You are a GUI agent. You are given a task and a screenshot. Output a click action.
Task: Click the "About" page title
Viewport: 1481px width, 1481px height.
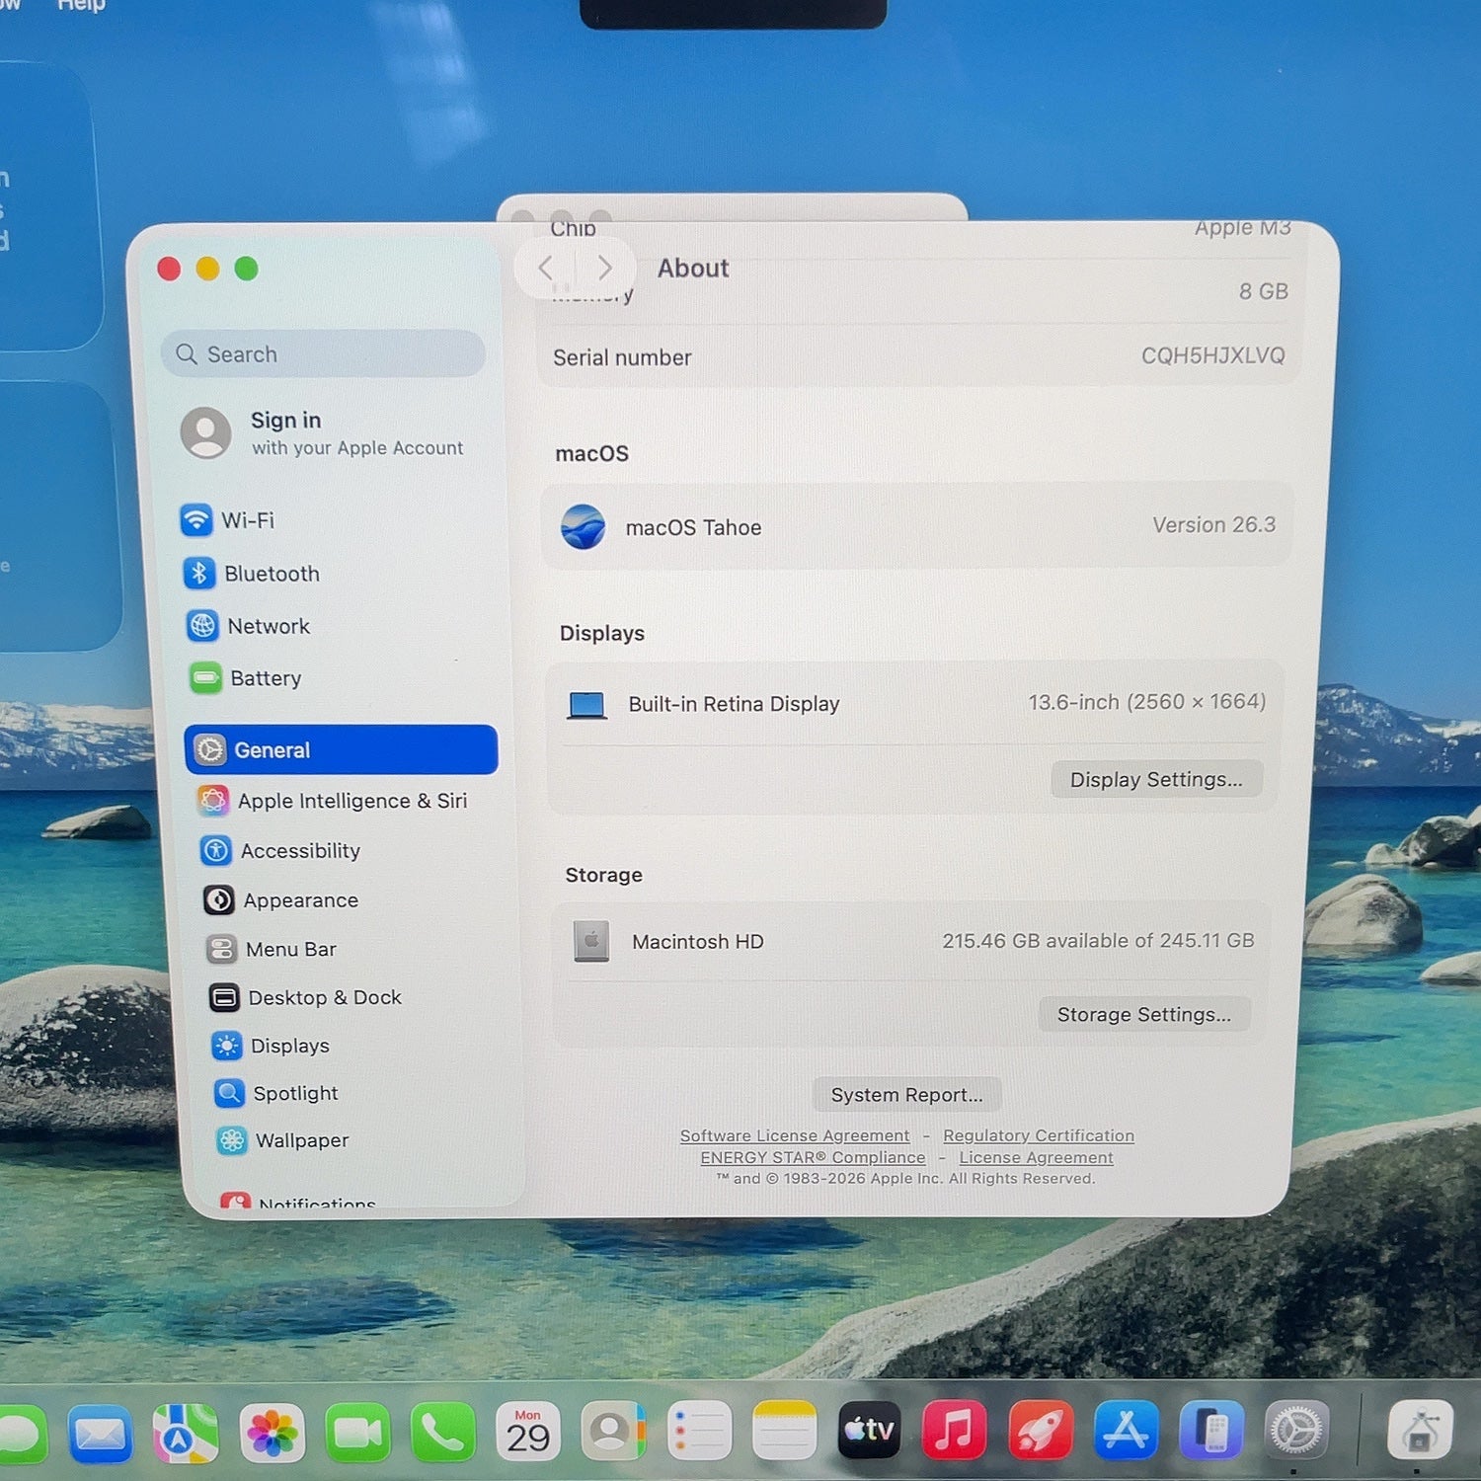pos(693,268)
